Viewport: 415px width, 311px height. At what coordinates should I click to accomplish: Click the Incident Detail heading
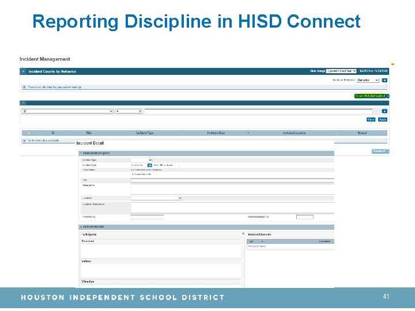click(90, 143)
